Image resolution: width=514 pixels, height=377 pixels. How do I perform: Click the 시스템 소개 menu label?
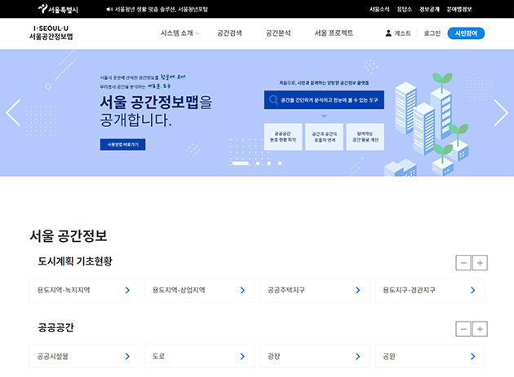(x=177, y=33)
